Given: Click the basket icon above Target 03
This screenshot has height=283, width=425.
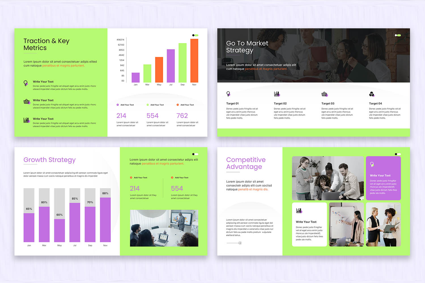Looking at the screenshot, I should [324, 94].
